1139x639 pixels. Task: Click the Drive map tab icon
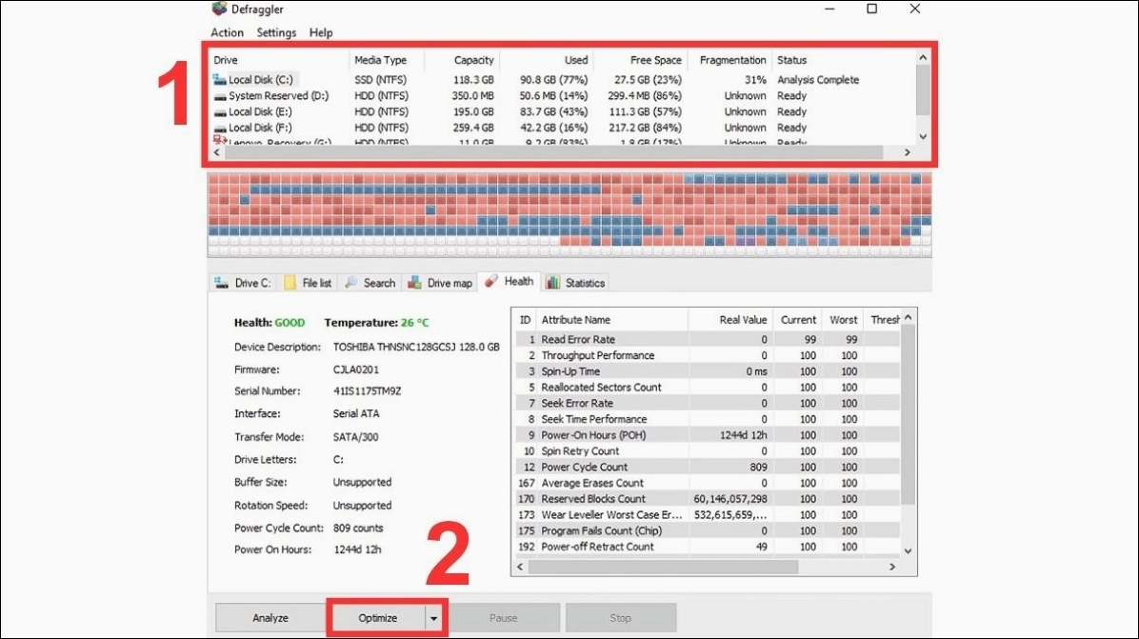(x=414, y=283)
